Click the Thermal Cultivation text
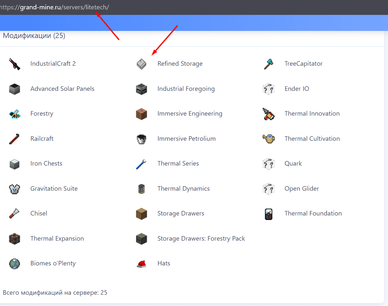 pos(312,139)
